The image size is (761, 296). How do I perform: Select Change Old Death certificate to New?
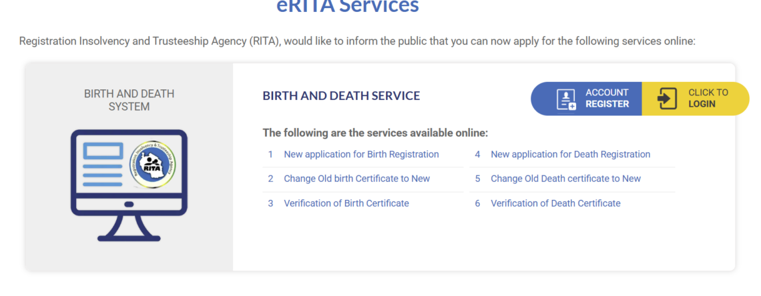point(565,179)
